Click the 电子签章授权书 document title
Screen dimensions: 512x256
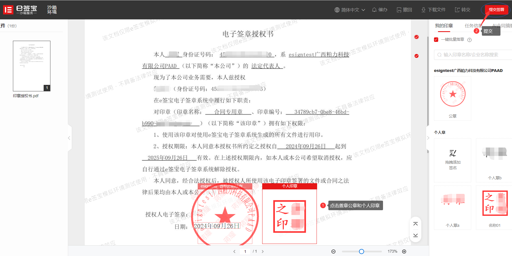tap(248, 34)
